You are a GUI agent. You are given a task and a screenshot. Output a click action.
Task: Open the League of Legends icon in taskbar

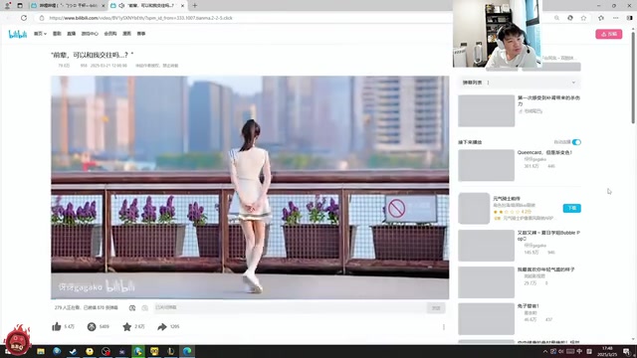(x=170, y=351)
